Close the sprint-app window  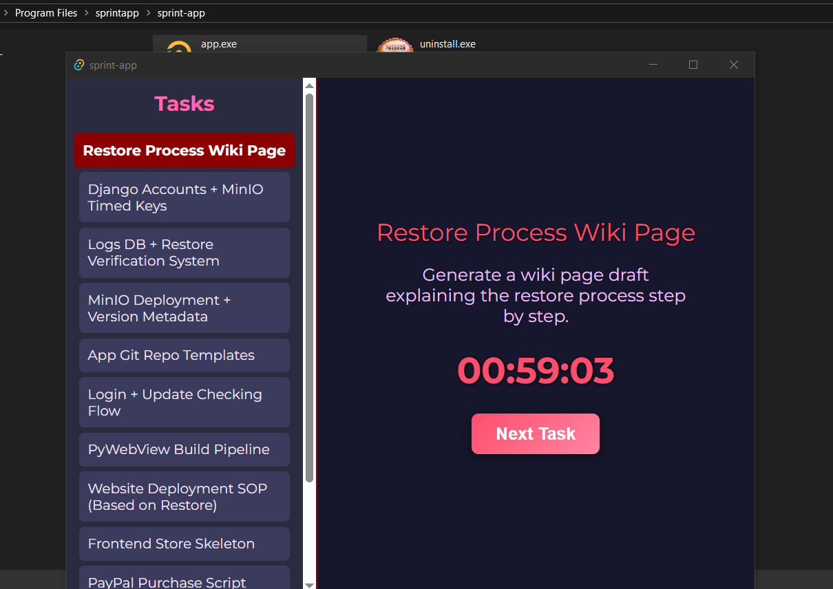point(734,65)
